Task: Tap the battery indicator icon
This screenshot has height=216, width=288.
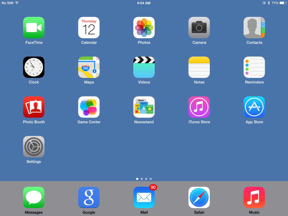Action: (283, 3)
